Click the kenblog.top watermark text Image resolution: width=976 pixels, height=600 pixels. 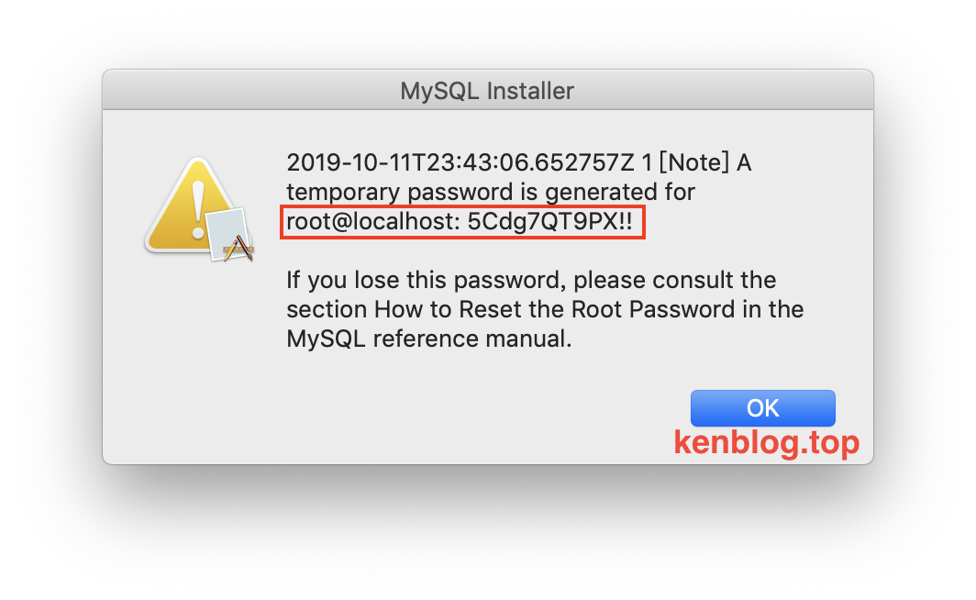click(767, 442)
